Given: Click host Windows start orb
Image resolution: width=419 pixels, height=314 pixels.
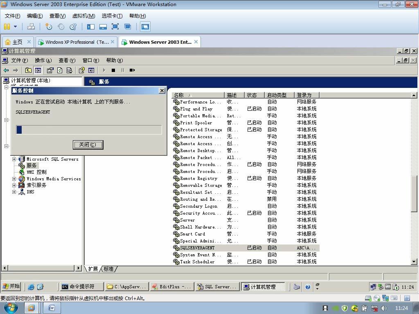Looking at the screenshot, I should point(11,308).
